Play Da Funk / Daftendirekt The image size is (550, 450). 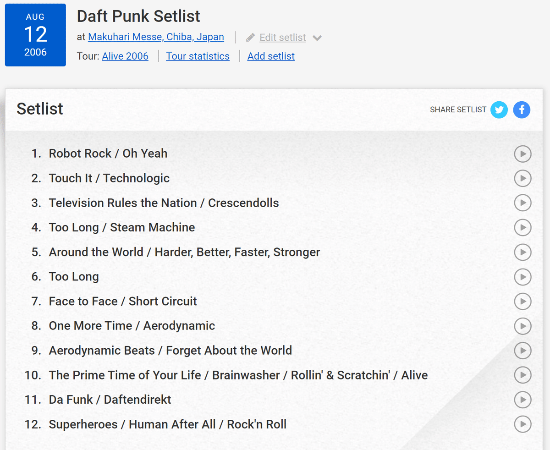click(522, 400)
